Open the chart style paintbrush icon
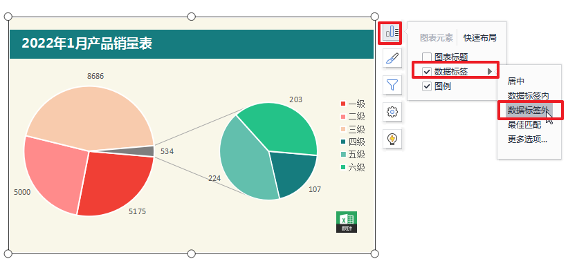The image size is (577, 259). [x=392, y=58]
